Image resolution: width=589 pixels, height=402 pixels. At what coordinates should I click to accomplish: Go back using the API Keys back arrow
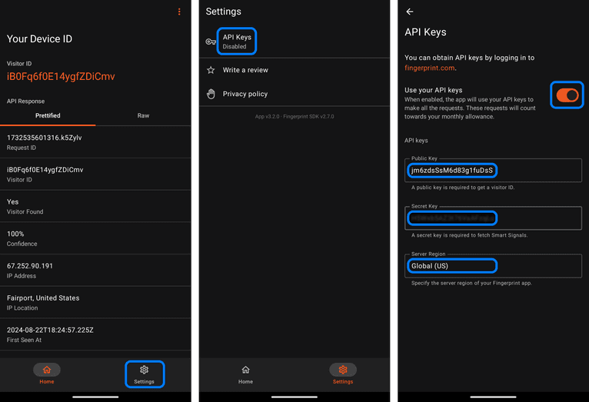pos(410,12)
